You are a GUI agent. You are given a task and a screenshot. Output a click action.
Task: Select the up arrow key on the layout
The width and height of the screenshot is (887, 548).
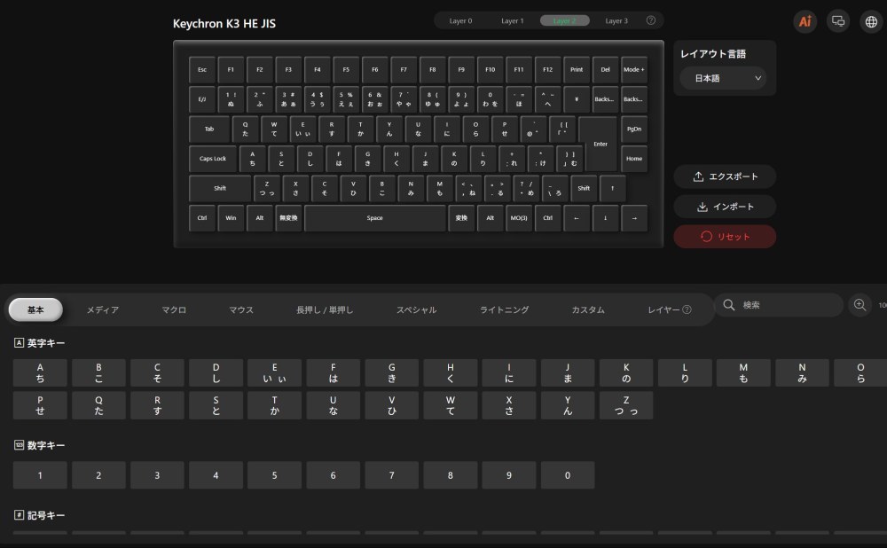613,188
